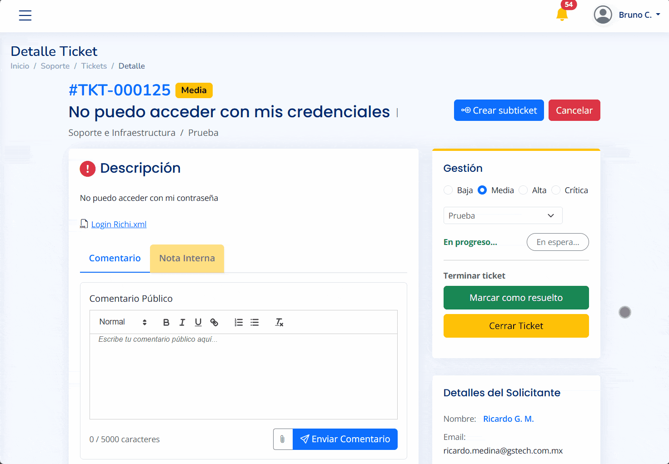Attach a file using the paperclip icon
669x464 pixels.
pos(282,439)
